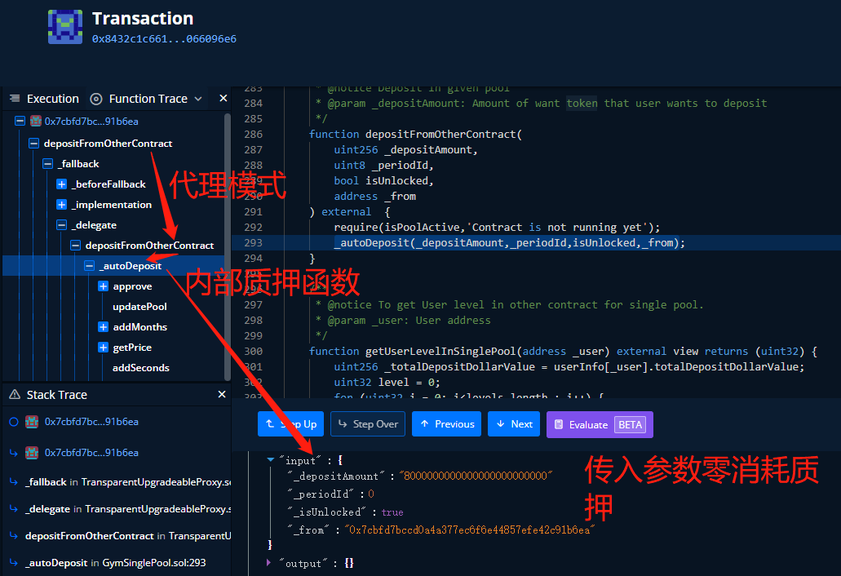
Task: Close the Function Trace panel
Action: [224, 98]
